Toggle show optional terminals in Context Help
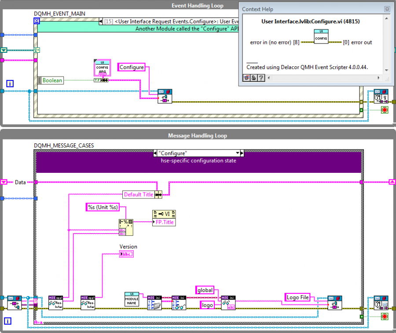The height and width of the screenshot is (333, 396). pos(247,78)
